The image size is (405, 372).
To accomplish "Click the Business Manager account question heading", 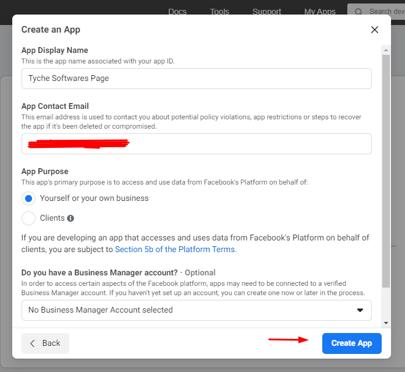I will (x=100, y=272).
